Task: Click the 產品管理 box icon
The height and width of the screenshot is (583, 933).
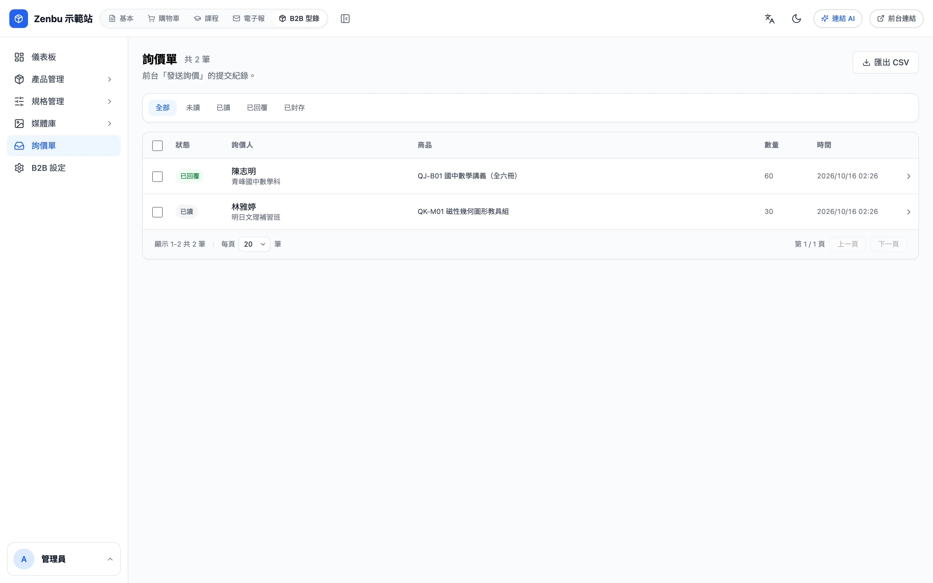Action: click(19, 79)
